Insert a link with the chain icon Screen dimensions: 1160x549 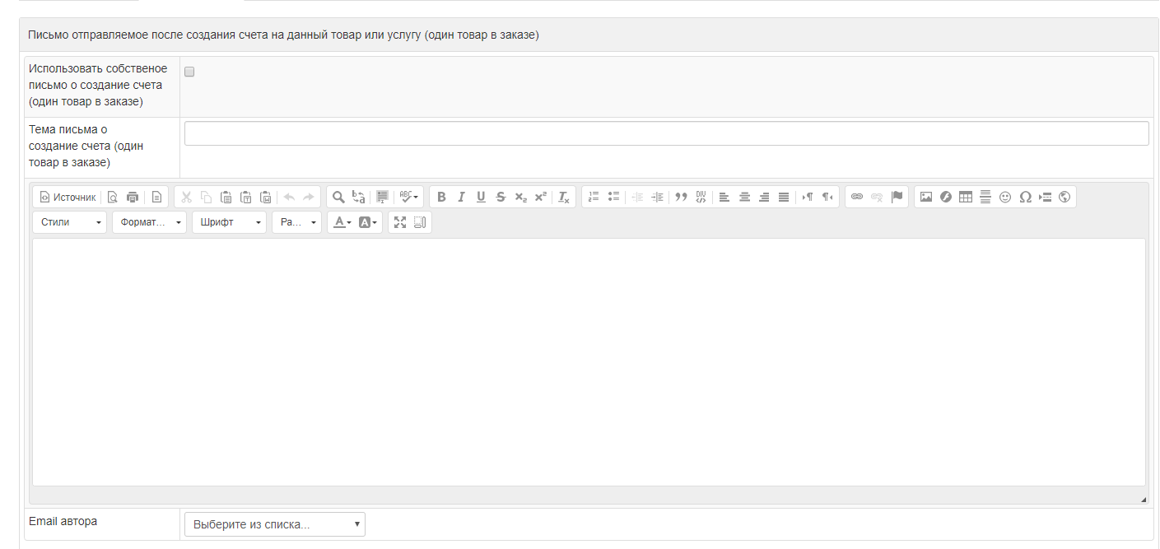pyautogui.click(x=857, y=198)
